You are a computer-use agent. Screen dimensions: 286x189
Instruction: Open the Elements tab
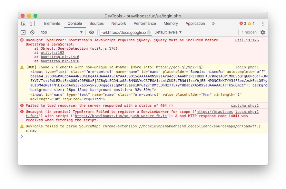point(52,24)
